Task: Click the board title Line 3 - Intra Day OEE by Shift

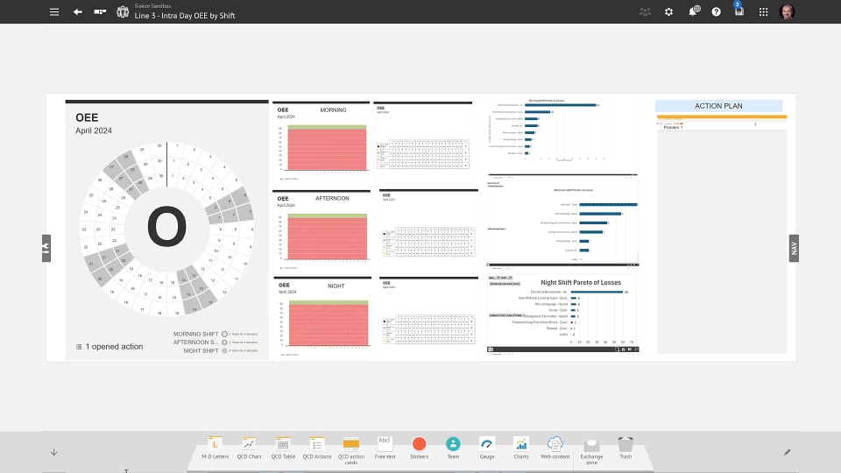Action: 185,16
